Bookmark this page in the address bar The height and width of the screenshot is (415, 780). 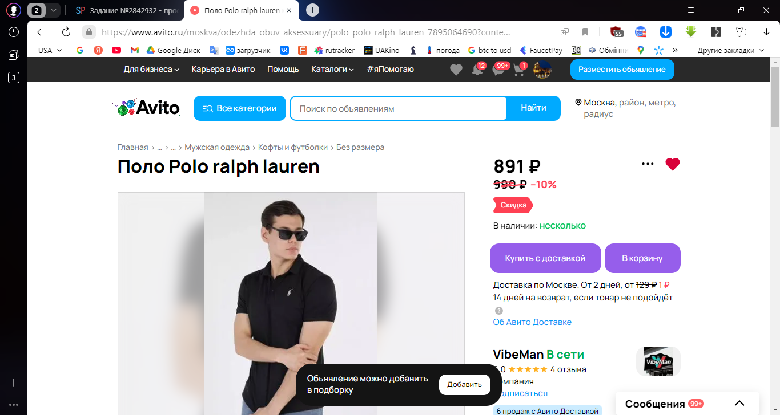click(x=585, y=32)
